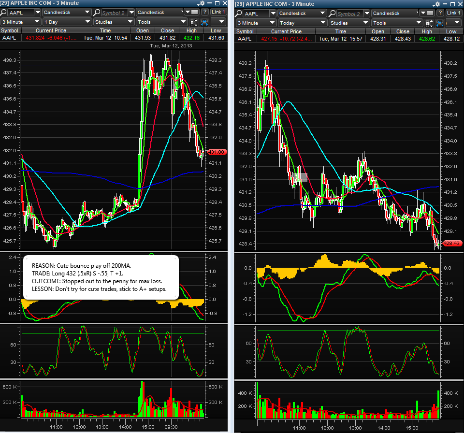The image size is (464, 433).
Task: Click the vertical scale adjust icon in left chart
Action: click(194, 22)
